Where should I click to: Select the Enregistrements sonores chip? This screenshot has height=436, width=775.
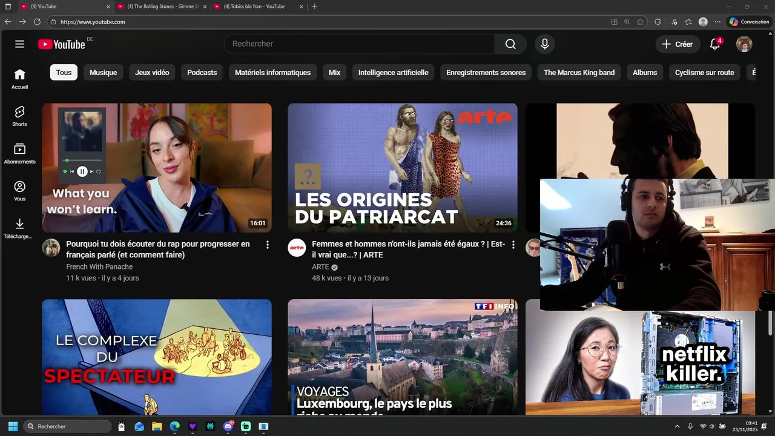click(486, 73)
